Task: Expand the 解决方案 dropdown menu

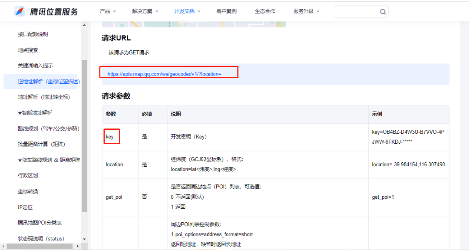Action: (142, 11)
